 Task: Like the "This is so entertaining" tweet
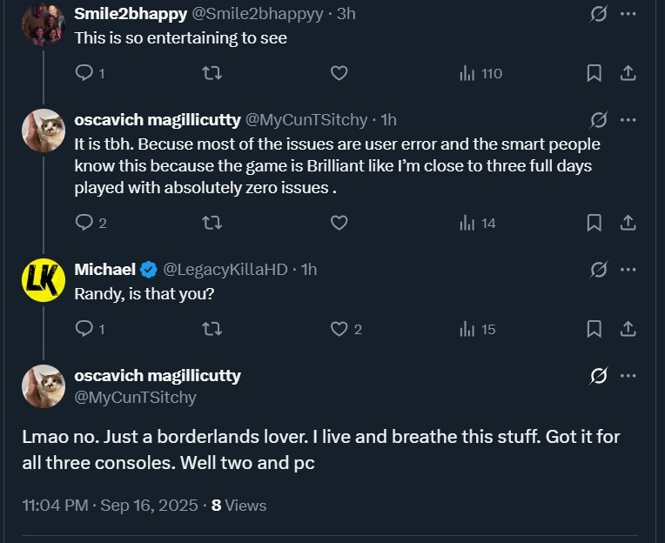tap(339, 74)
